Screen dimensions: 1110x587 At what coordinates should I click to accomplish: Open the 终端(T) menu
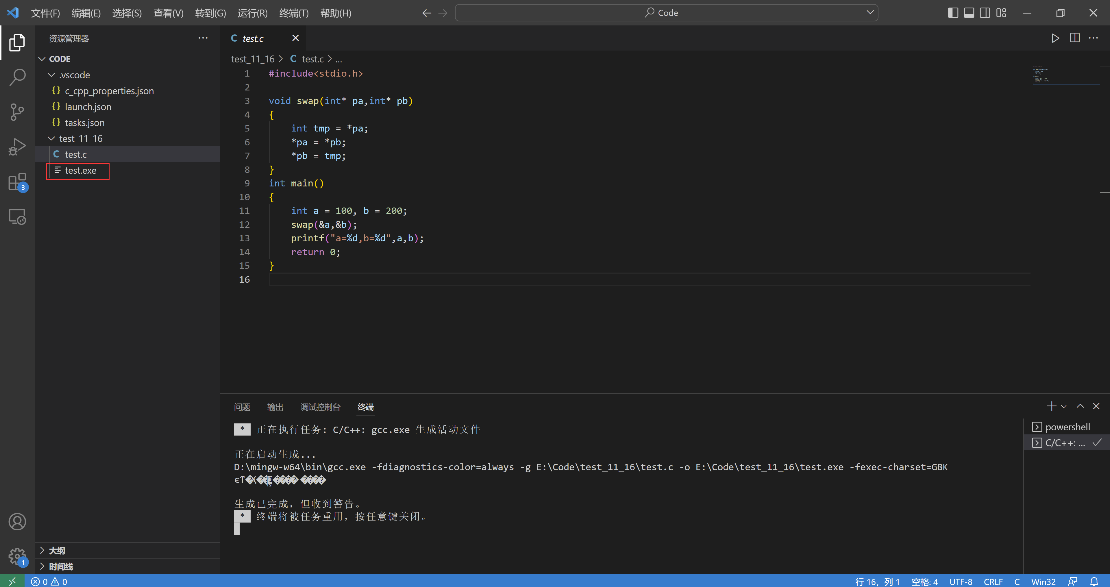click(x=293, y=13)
